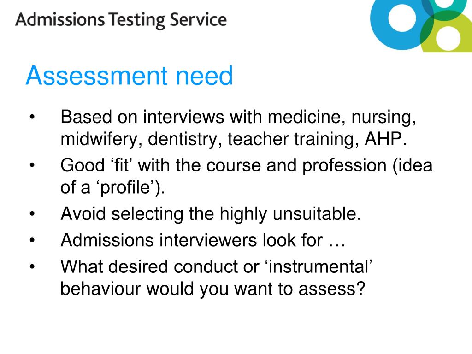This screenshot has width=472, height=354.
Task: Click the text 'Based on interviews with medicine, nursing'
Action: point(238,117)
